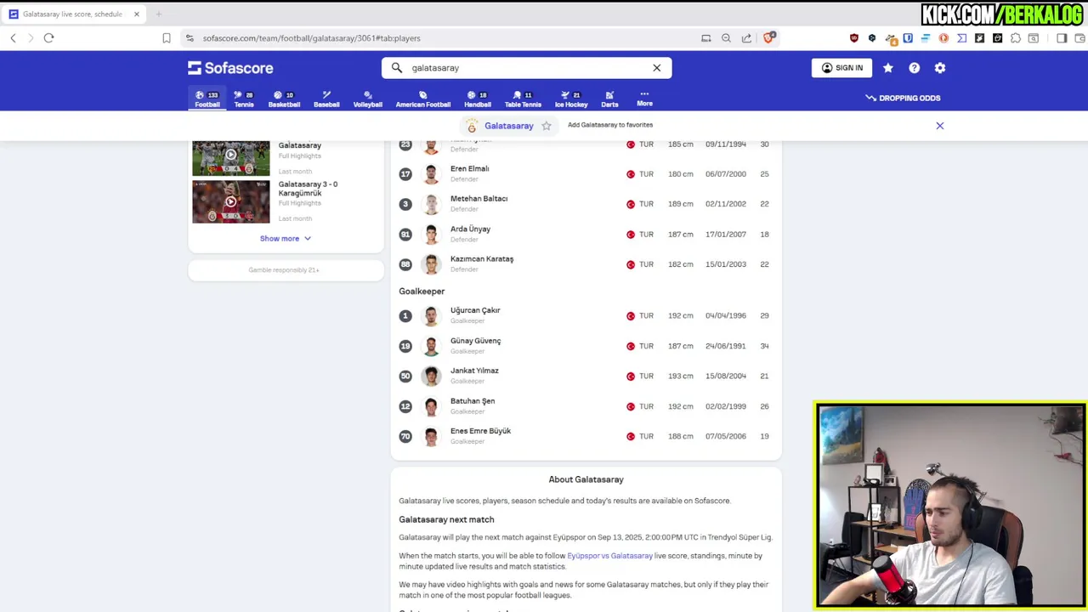1088x612 pixels.
Task: Open Uğurcan Çakır goalkeeper profile
Action: pos(475,311)
